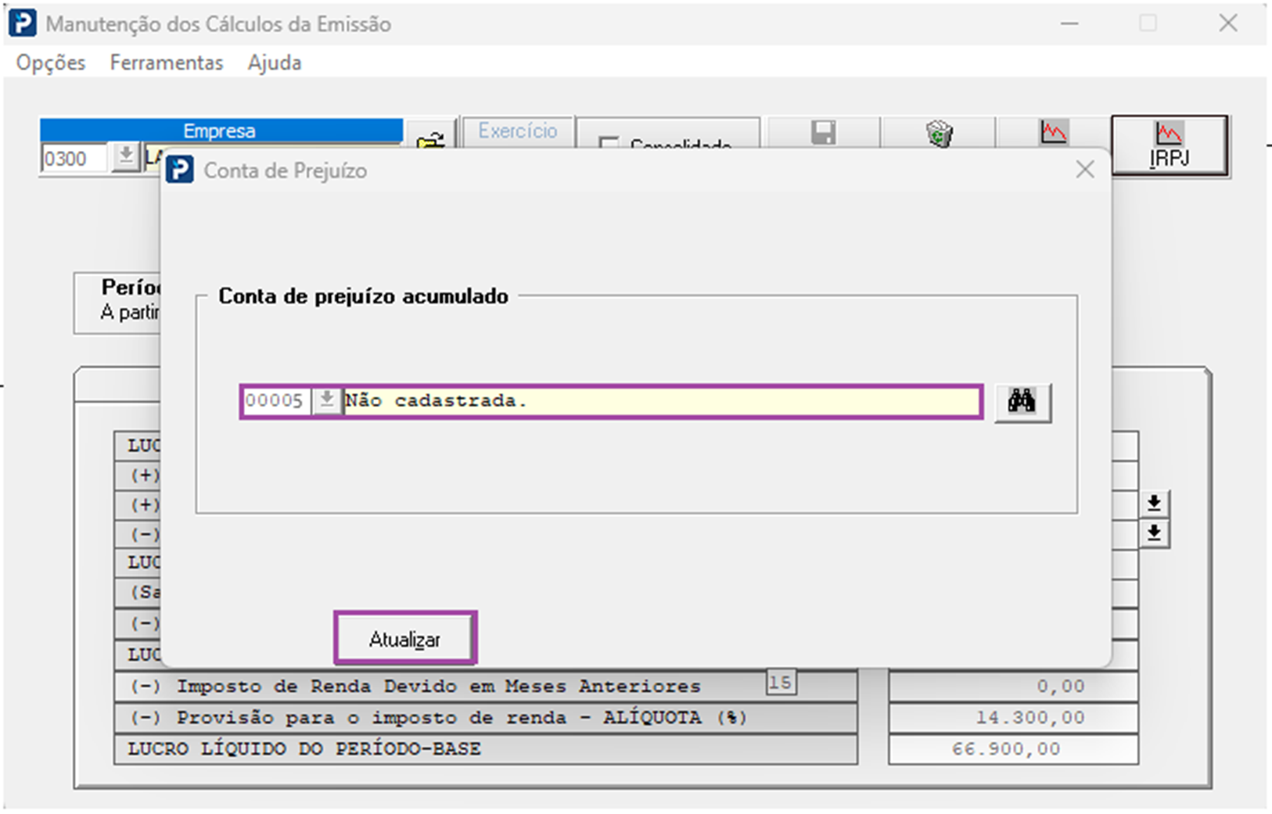Image resolution: width=1272 pixels, height=814 pixels.
Task: Toggle the Consolidado checkbox
Action: point(608,143)
